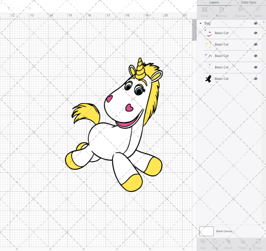Select the Svg group name
Screen dimensions: 266x251
207,23
